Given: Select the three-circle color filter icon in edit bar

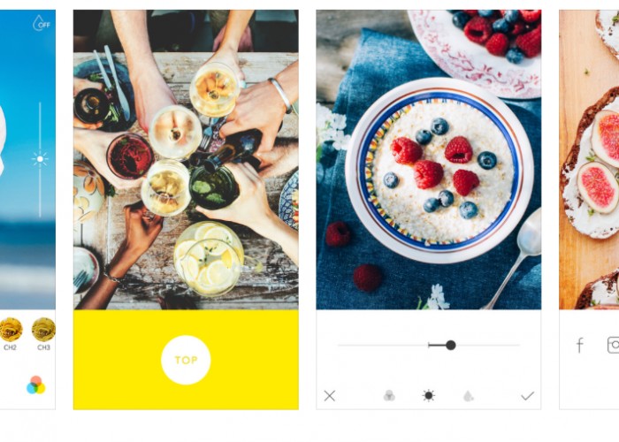Looking at the screenshot, I should [389, 395].
